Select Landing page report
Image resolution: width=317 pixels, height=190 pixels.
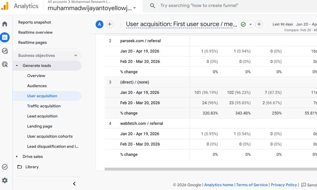point(40,126)
